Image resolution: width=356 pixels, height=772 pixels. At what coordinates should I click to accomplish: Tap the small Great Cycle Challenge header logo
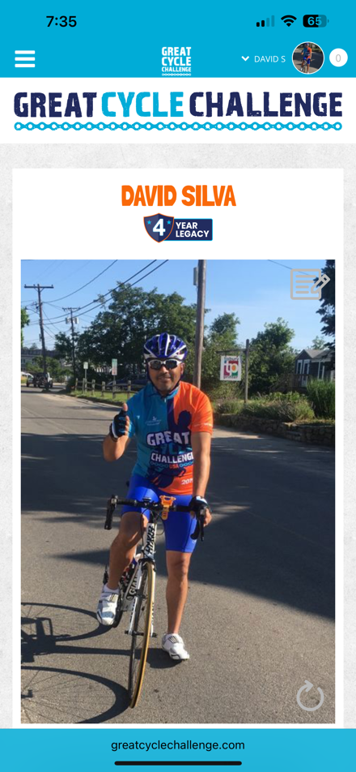(176, 61)
